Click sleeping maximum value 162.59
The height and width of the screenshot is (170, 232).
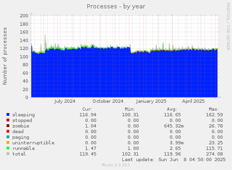pyautogui.click(x=214, y=115)
